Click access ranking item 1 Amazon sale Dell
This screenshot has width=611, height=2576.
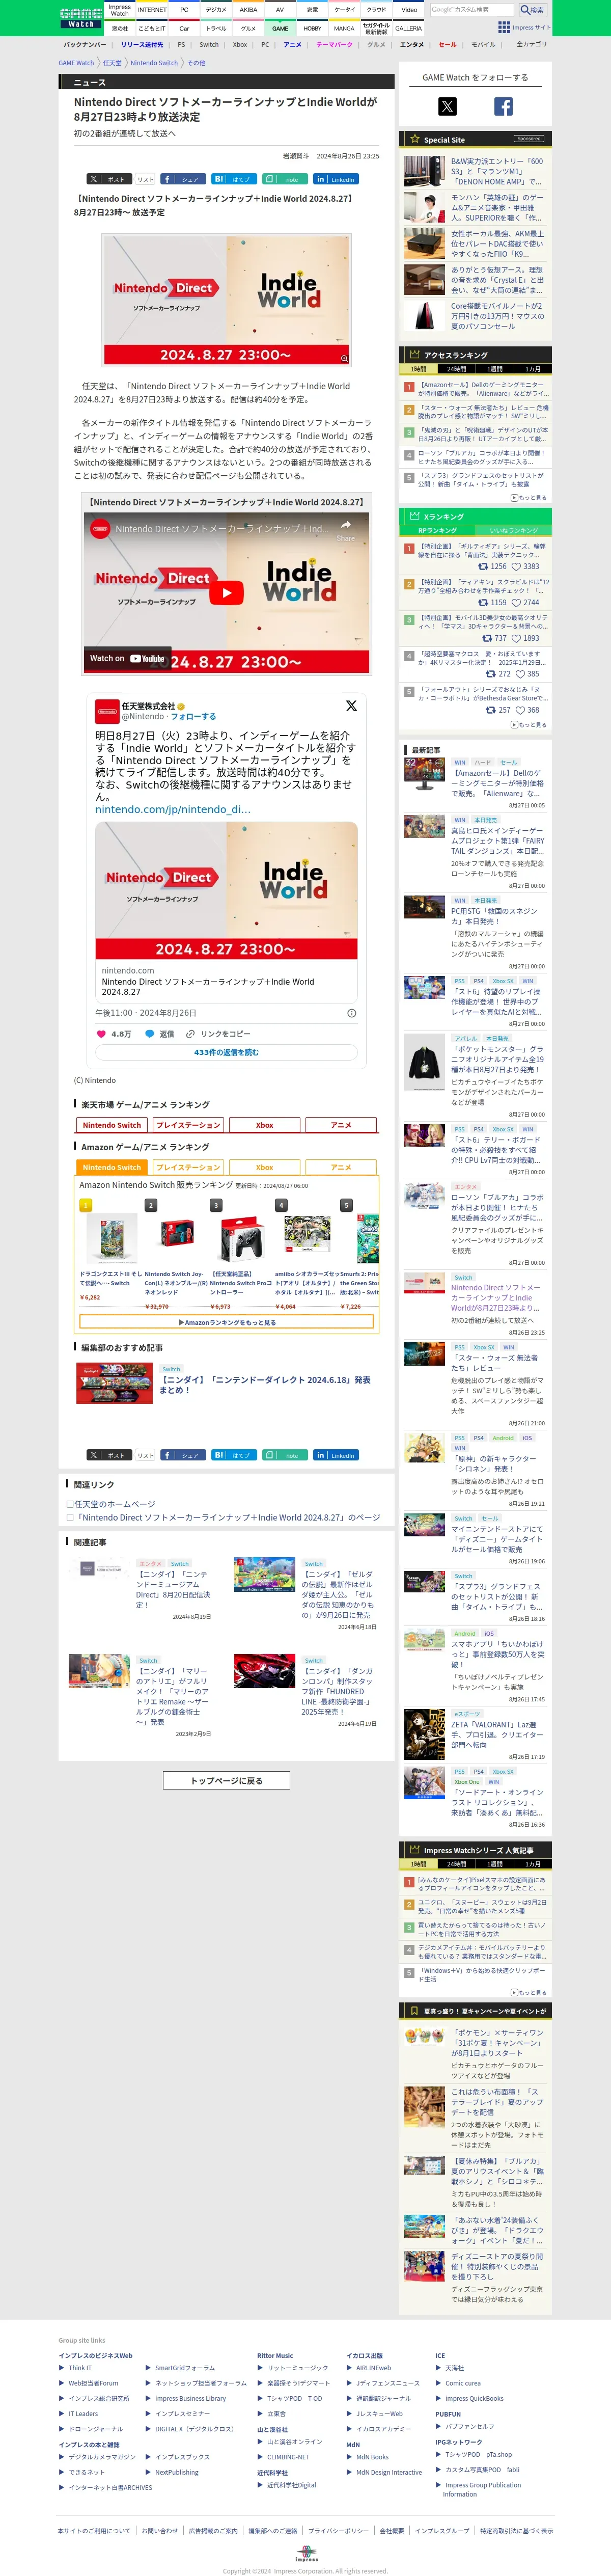483,388
